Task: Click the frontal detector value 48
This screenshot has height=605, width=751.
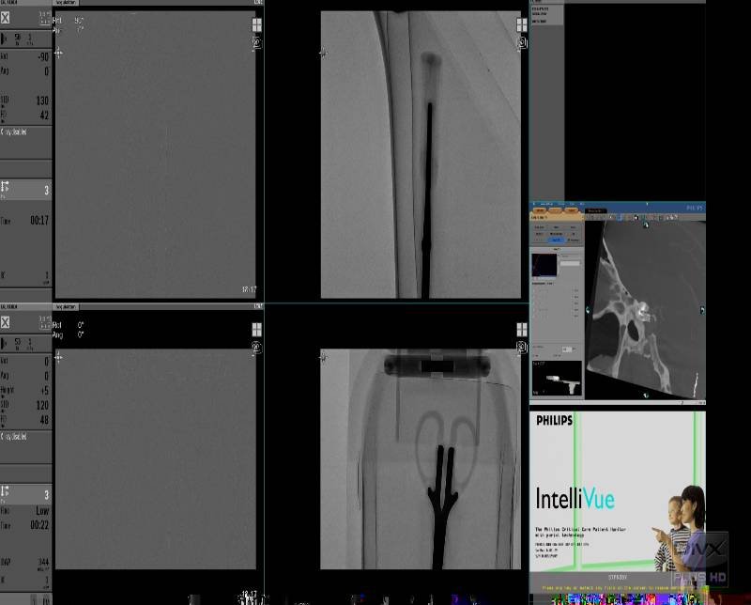Action: click(x=44, y=420)
